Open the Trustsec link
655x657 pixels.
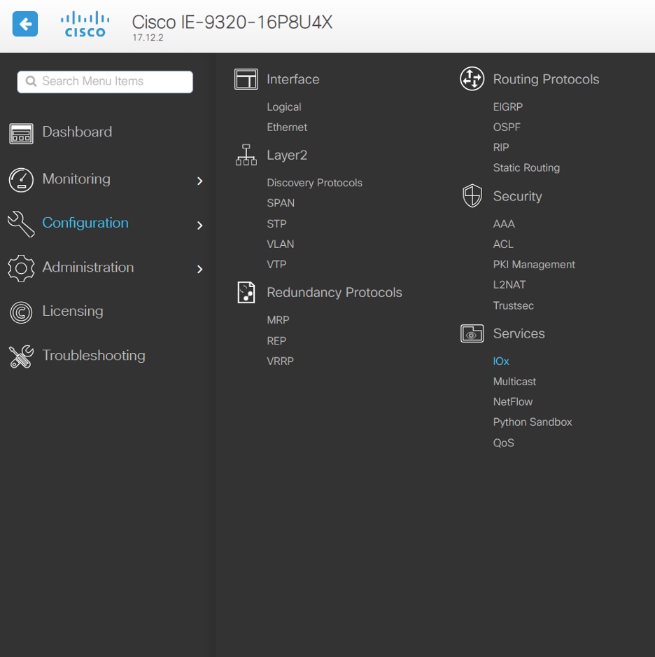(x=514, y=305)
